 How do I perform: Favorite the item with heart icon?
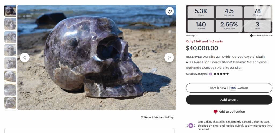pyautogui.click(x=169, y=11)
